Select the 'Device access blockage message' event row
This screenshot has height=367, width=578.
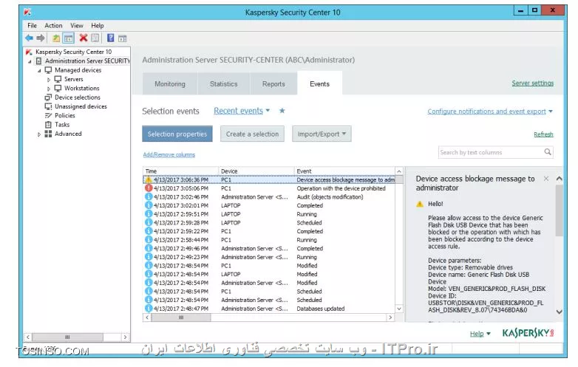pos(269,179)
